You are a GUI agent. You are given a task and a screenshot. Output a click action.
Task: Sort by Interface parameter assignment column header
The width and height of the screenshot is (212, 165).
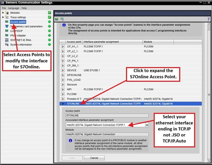112,42
